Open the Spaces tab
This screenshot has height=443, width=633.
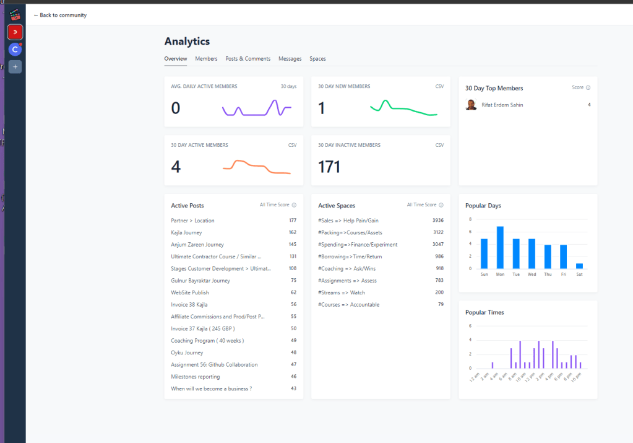(317, 59)
